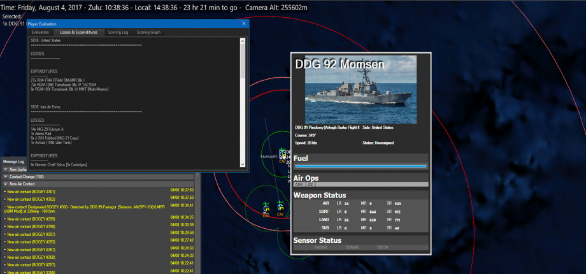Select the left ship icon of the lower pair

[x=266, y=208]
